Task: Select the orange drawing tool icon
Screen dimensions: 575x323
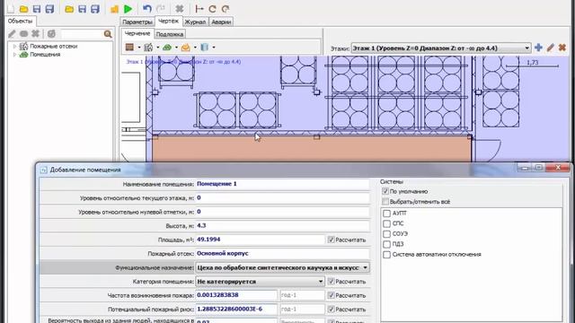Action: [186, 47]
